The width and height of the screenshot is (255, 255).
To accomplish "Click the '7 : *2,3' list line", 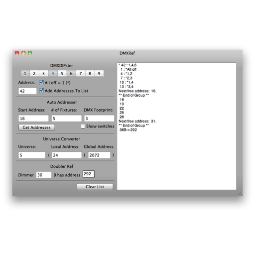I will [x=127, y=78].
